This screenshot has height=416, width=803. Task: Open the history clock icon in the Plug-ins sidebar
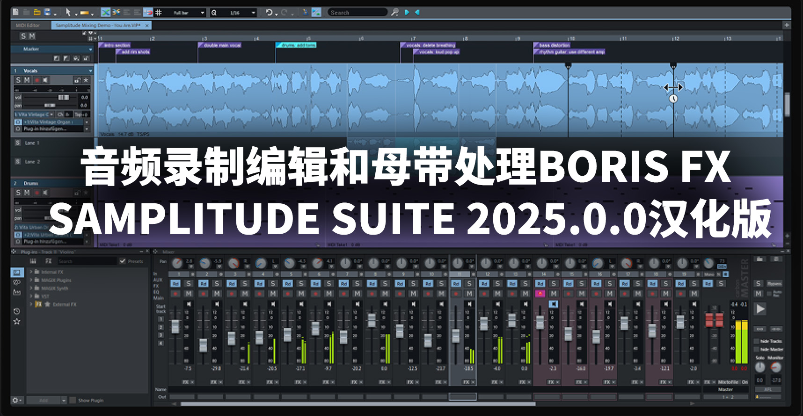pyautogui.click(x=17, y=311)
